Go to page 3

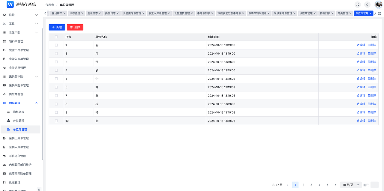(311, 185)
